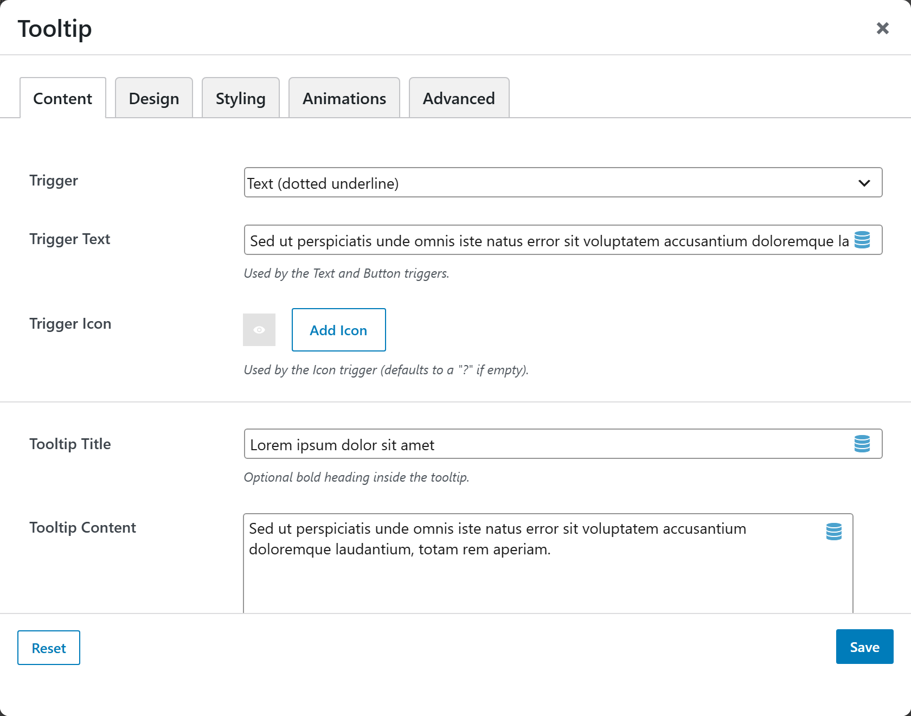Click the dynamic data icon in Tooltip Title field

point(862,444)
